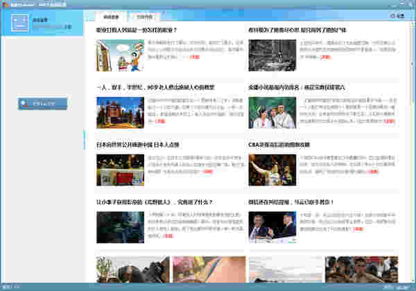Click the CBA basketball player thumbnail
This screenshot has width=416, height=291.
(272, 170)
